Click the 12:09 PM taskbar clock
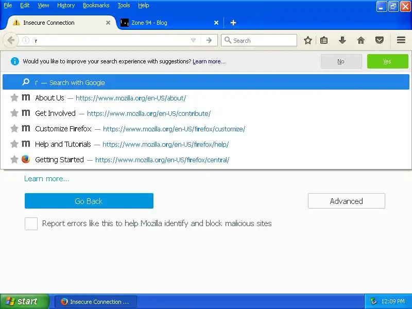Image resolution: width=412 pixels, height=309 pixels. click(393, 301)
